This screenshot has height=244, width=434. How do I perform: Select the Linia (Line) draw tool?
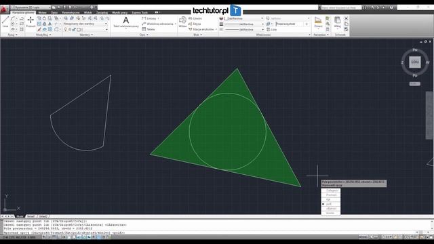pos(5,22)
